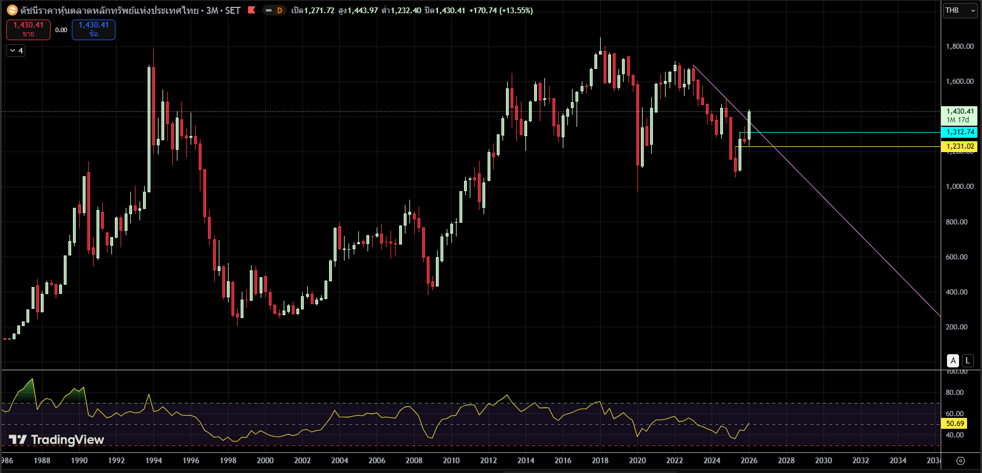Screen dimensions: 982x473
Task: Click the 1,600.00 price axis label
Action: [960, 82]
